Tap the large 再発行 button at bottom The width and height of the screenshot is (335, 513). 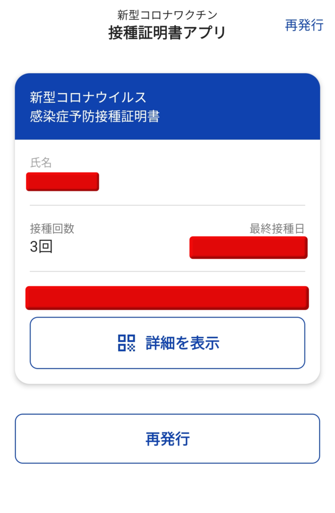click(x=167, y=439)
